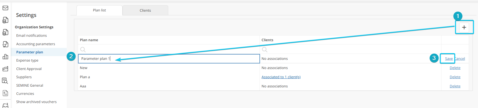Open the shopping cart document icon
Image resolution: width=478 pixels, height=108 pixels.
tap(5, 44)
